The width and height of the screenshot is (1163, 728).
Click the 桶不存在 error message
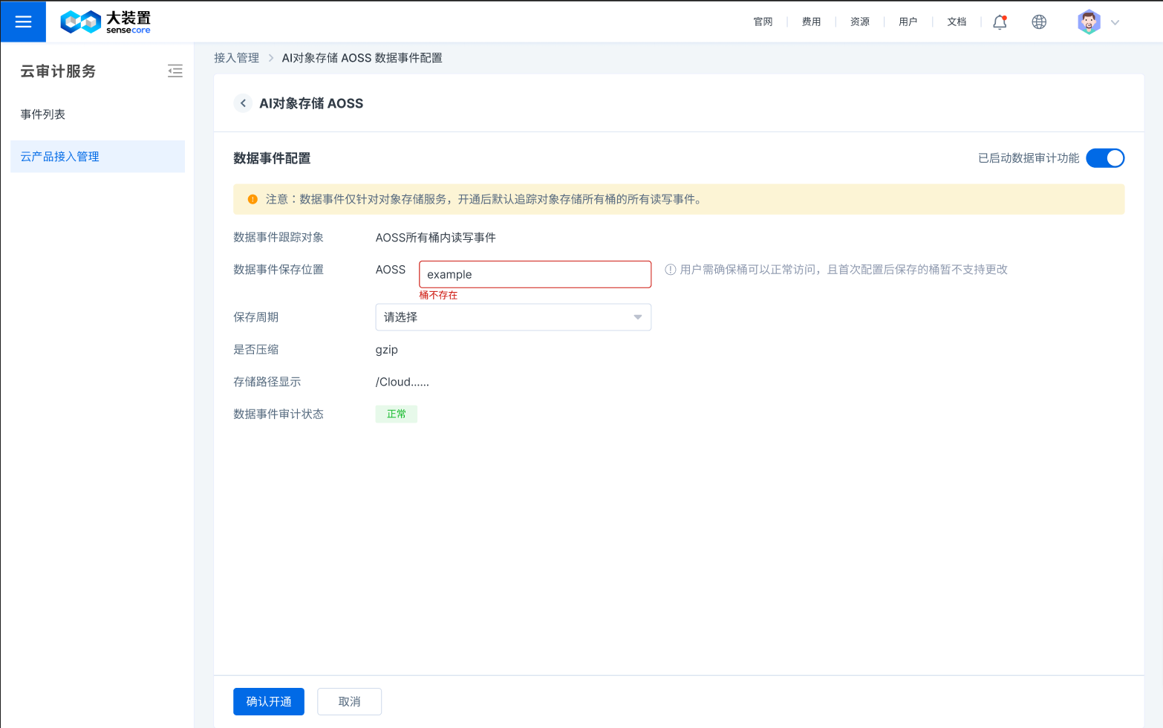(438, 295)
